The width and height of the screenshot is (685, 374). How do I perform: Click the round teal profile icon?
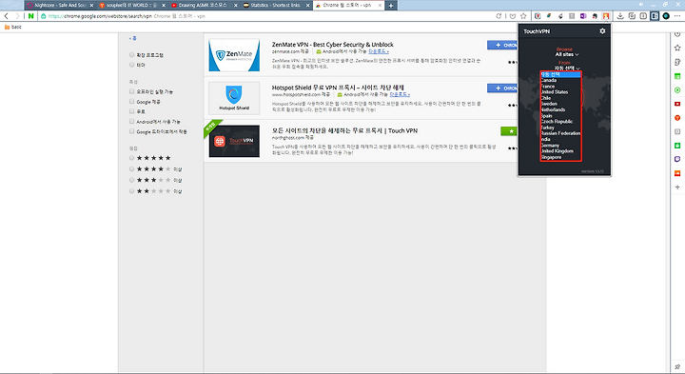(666, 16)
